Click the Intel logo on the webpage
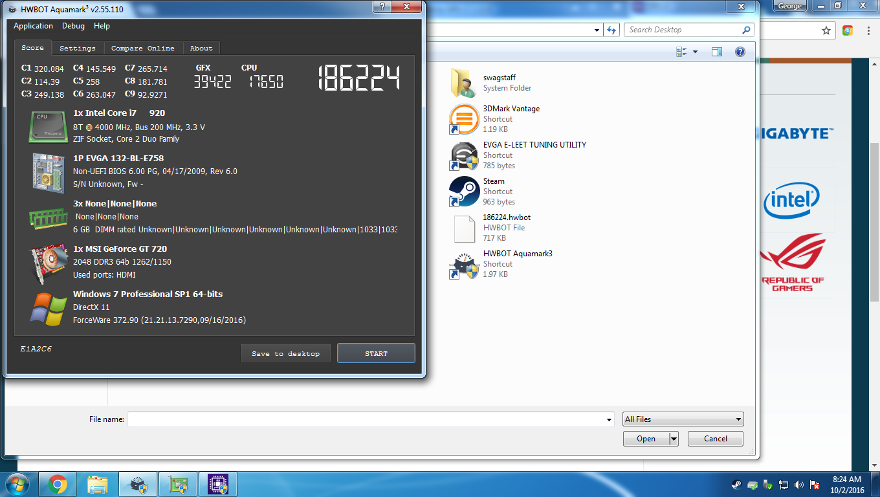 (x=791, y=201)
